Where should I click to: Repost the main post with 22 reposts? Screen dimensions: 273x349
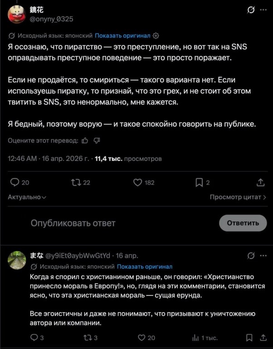[75, 183]
